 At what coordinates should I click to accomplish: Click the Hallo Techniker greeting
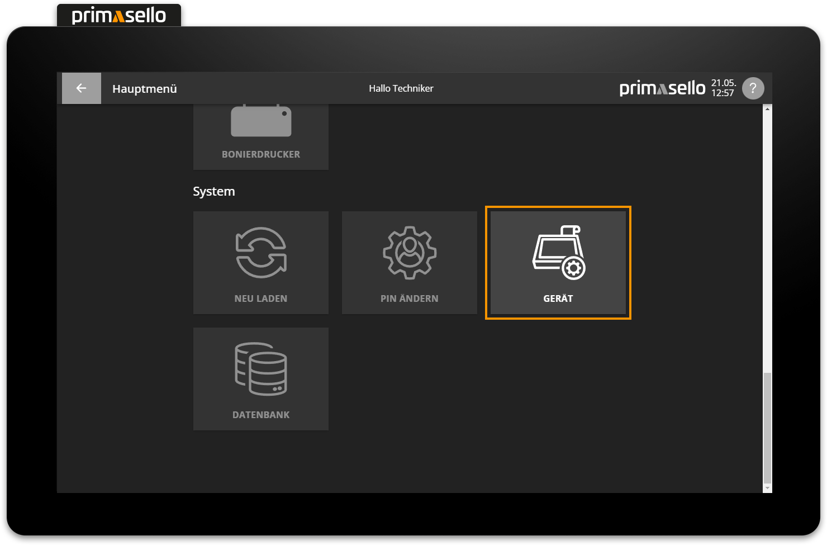click(x=401, y=88)
